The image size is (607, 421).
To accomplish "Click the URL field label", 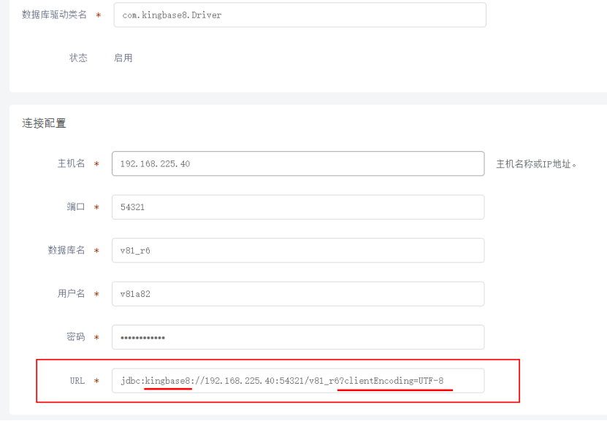I will [77, 381].
